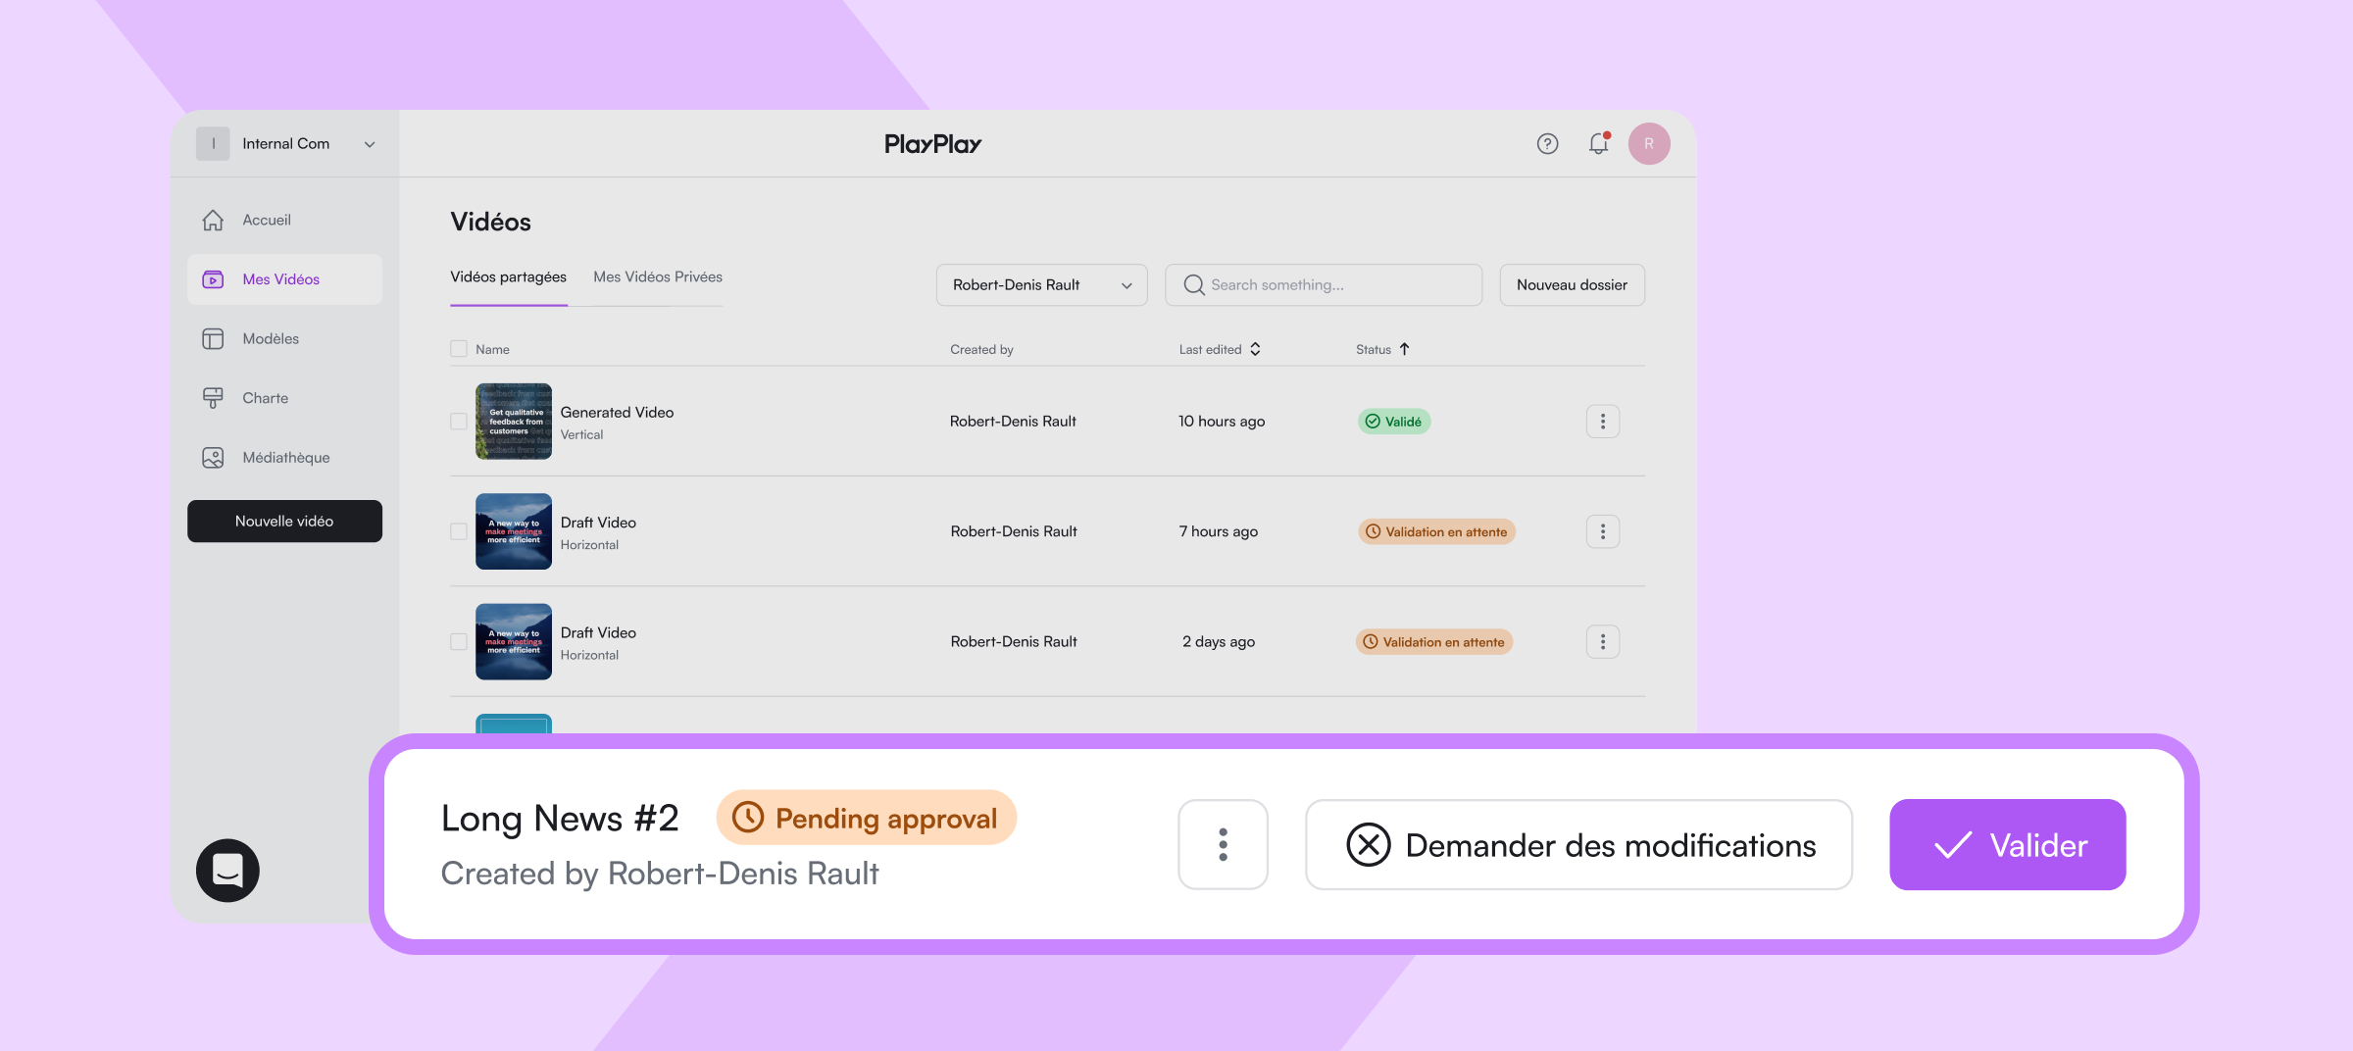Click the Long News #2 title

(560, 819)
